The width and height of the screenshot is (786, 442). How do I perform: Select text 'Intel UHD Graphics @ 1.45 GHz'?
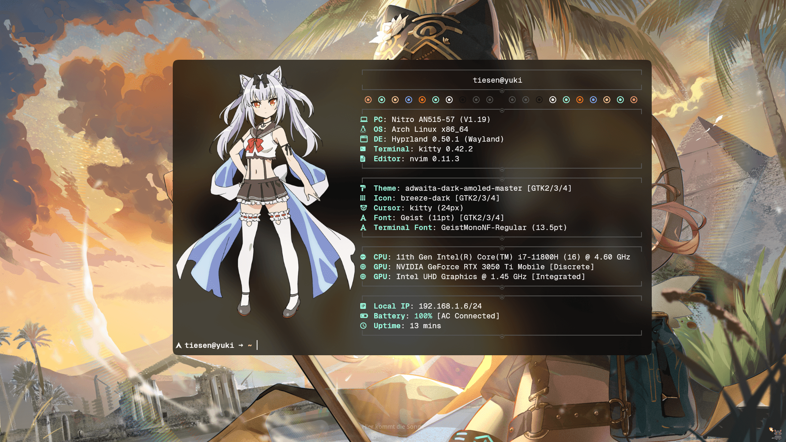pyautogui.click(x=461, y=277)
